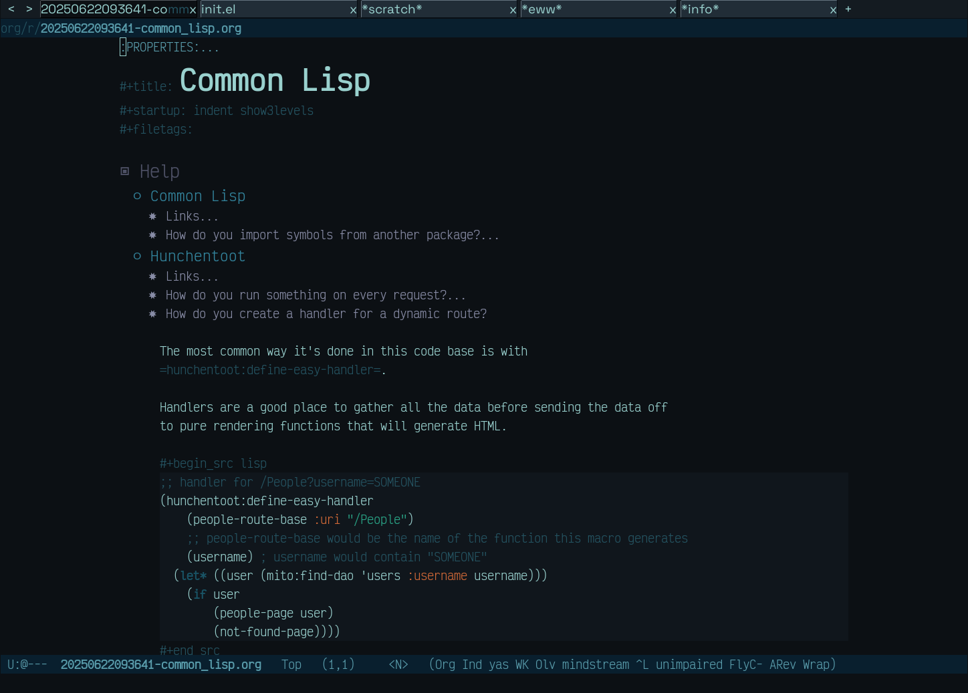This screenshot has height=693, width=968.
Task: Click the let* keyword in code
Action: [x=193, y=576]
